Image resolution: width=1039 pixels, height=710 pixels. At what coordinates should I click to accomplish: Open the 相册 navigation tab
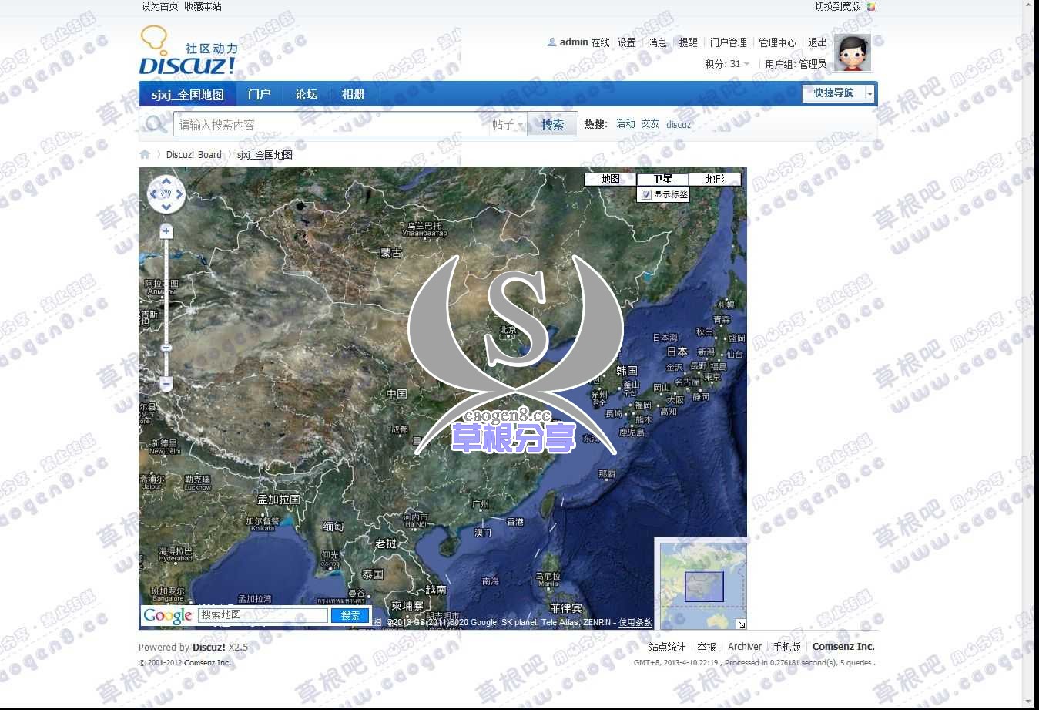coord(353,94)
